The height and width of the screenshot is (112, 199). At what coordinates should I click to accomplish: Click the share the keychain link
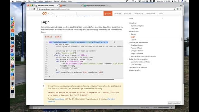pos(81,100)
